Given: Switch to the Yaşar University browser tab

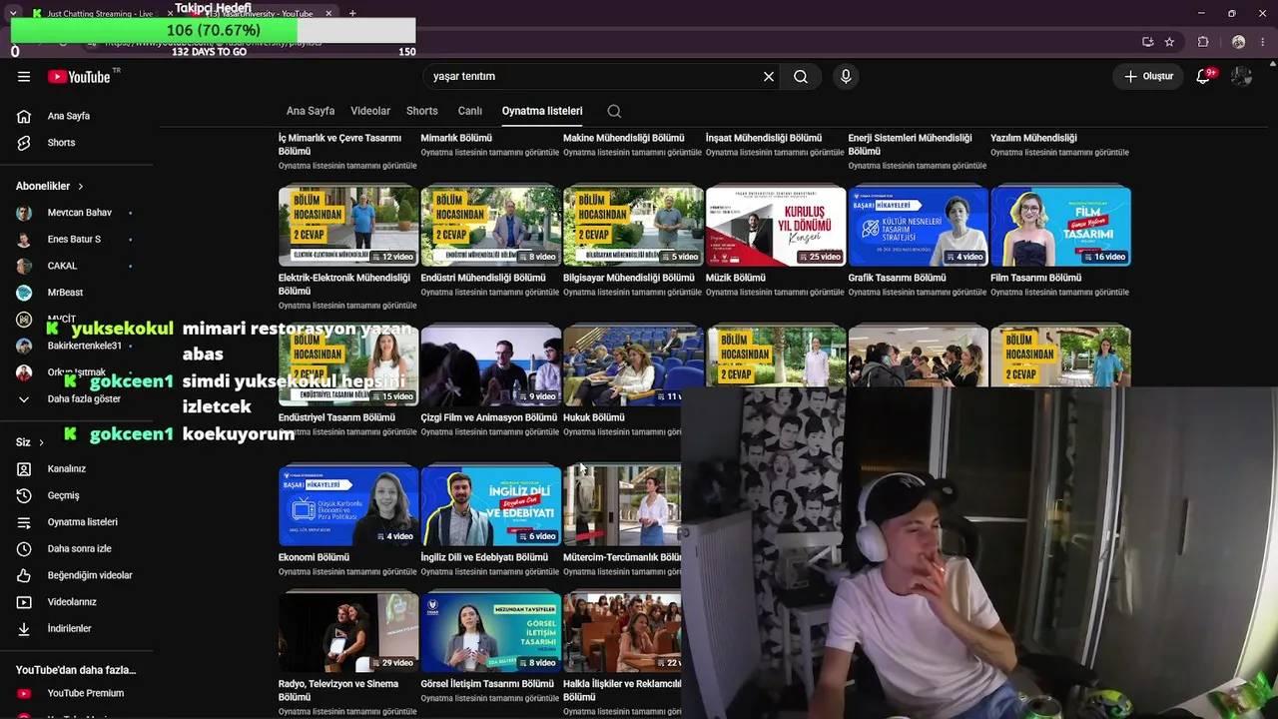Looking at the screenshot, I should 261,14.
